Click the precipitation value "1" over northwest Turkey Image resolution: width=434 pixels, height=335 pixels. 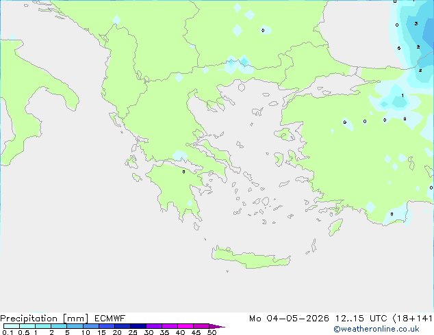(x=403, y=96)
